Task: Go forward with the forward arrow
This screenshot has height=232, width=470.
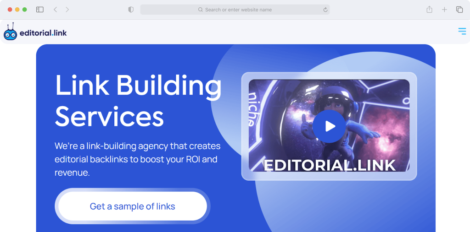Action: coord(67,10)
